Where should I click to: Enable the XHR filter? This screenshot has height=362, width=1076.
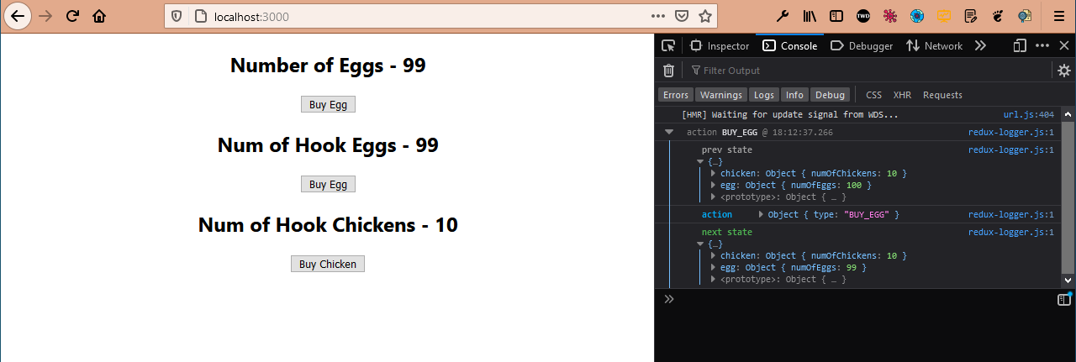coord(902,95)
